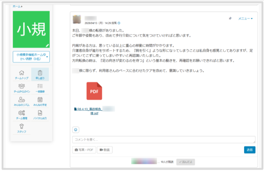View the 10人が既読 reader list
The width and height of the screenshot is (264, 171).
click(167, 162)
